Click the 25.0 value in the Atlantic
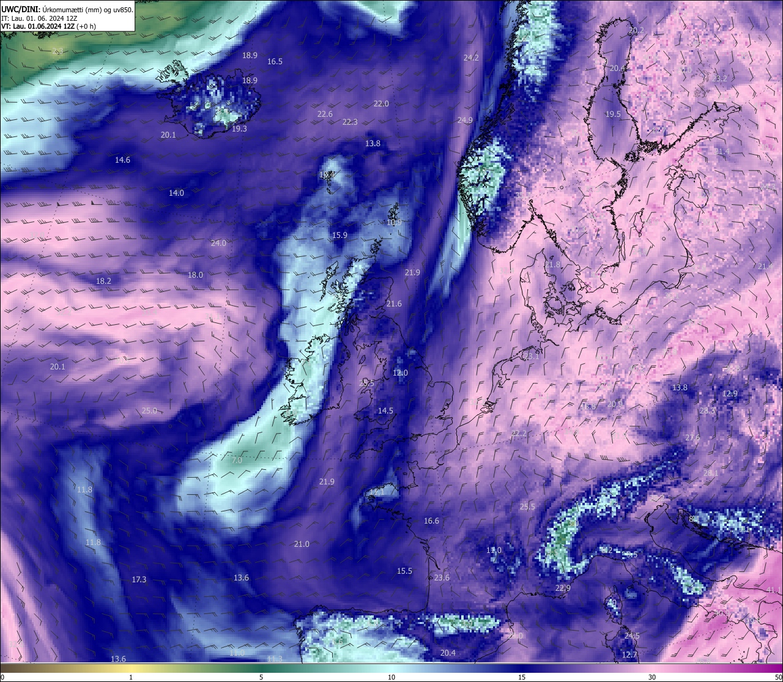The width and height of the screenshot is (783, 682). (149, 411)
